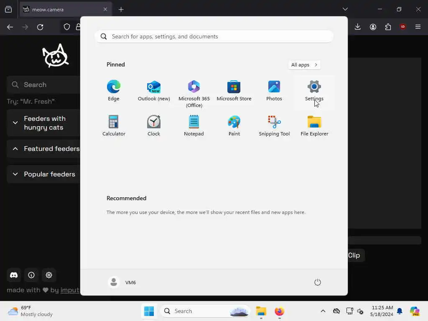Expand Popular feeders section
Screen dimensions: 428x321
(43, 174)
